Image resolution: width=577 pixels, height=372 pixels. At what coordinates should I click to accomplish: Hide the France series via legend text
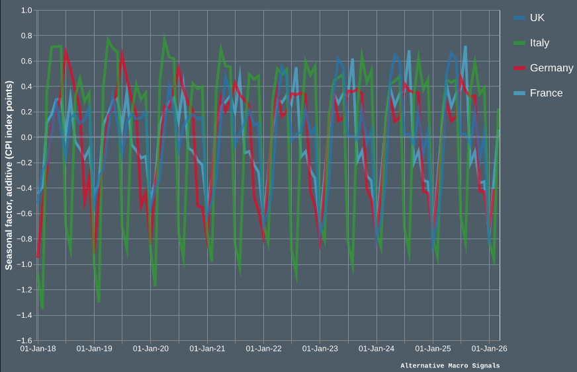point(546,93)
